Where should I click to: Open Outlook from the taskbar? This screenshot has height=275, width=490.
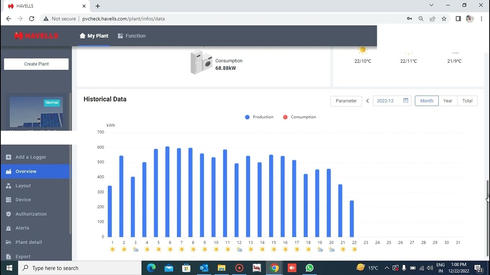[204, 268]
